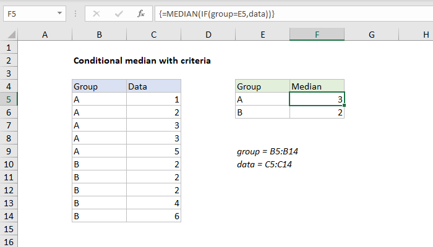Select row 4 header

[x=9, y=86]
